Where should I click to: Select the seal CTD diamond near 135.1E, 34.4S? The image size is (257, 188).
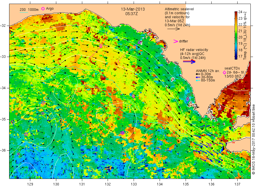(188, 99)
